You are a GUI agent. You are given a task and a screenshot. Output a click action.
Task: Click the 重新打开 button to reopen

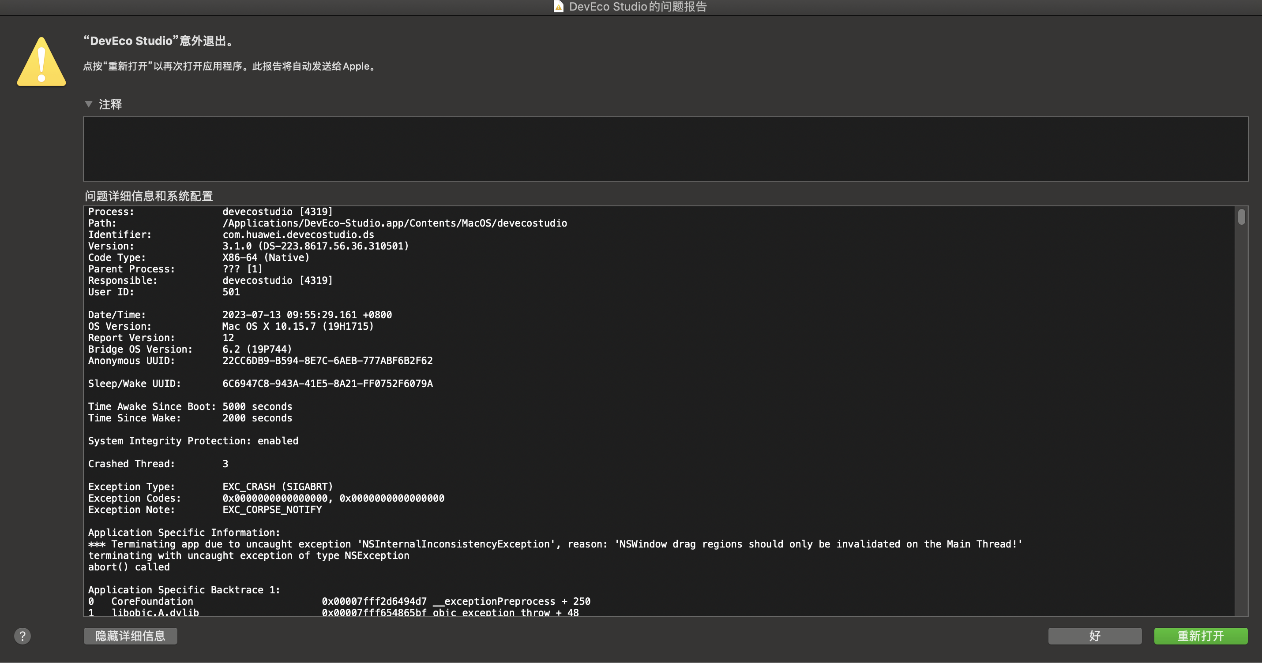pyautogui.click(x=1200, y=636)
